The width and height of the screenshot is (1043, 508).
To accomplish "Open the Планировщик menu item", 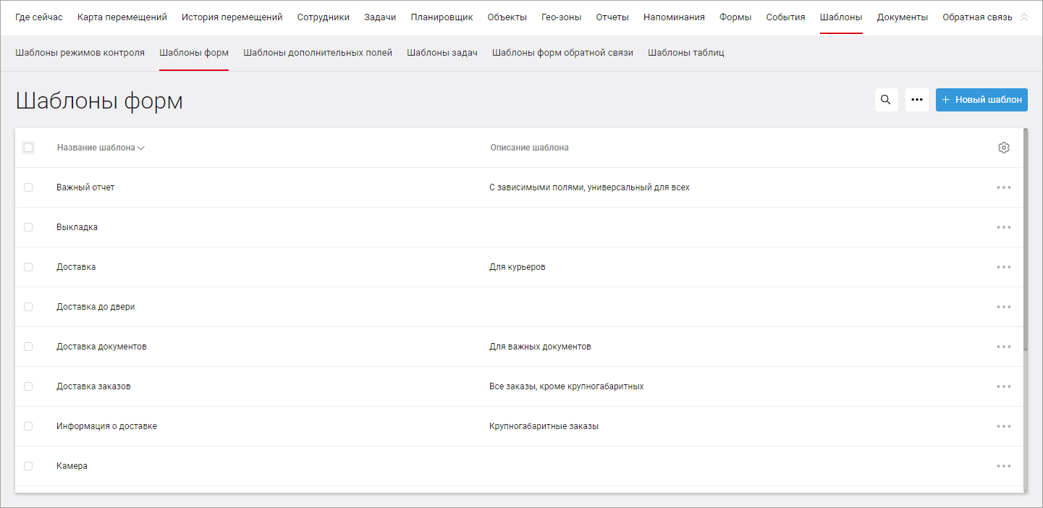I will click(442, 17).
